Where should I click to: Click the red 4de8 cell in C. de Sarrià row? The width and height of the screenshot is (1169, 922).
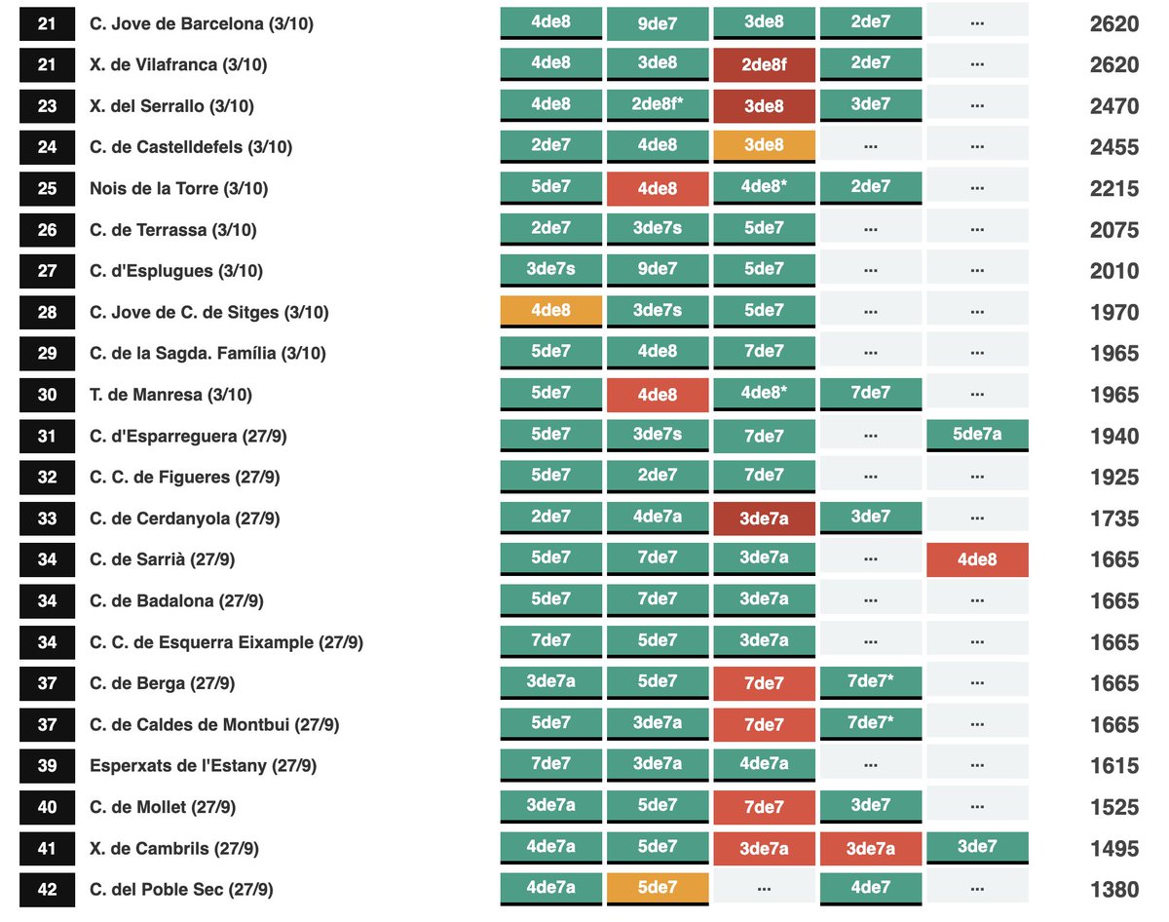coord(977,559)
